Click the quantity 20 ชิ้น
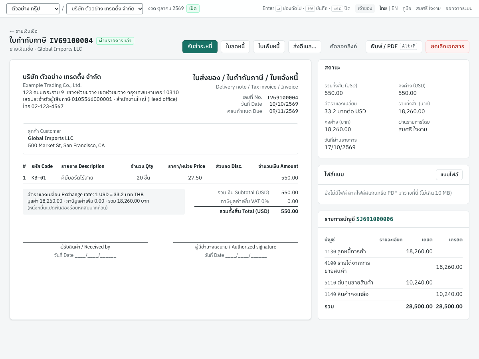 pyautogui.click(x=143, y=178)
